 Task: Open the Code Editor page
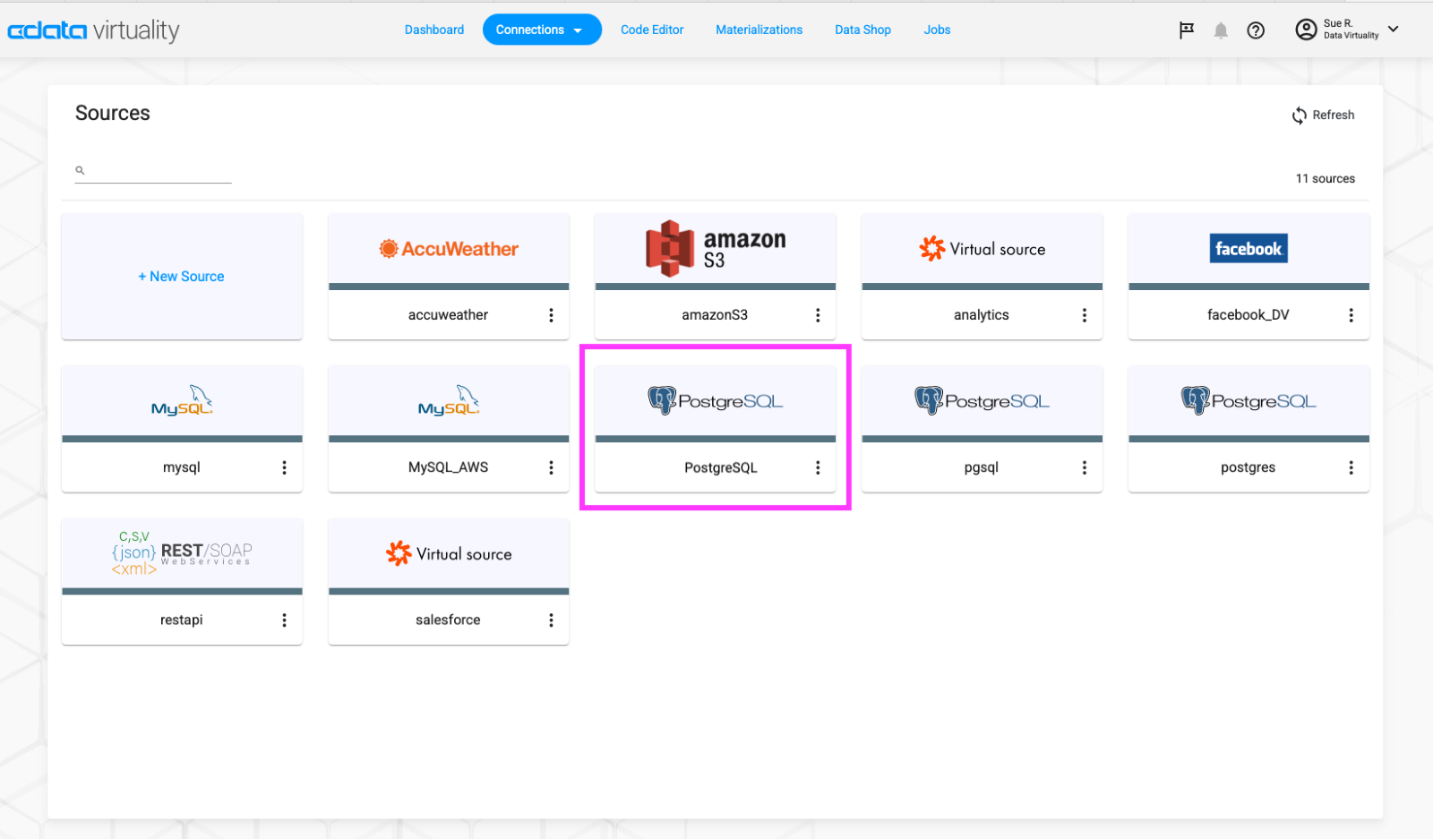tap(651, 29)
